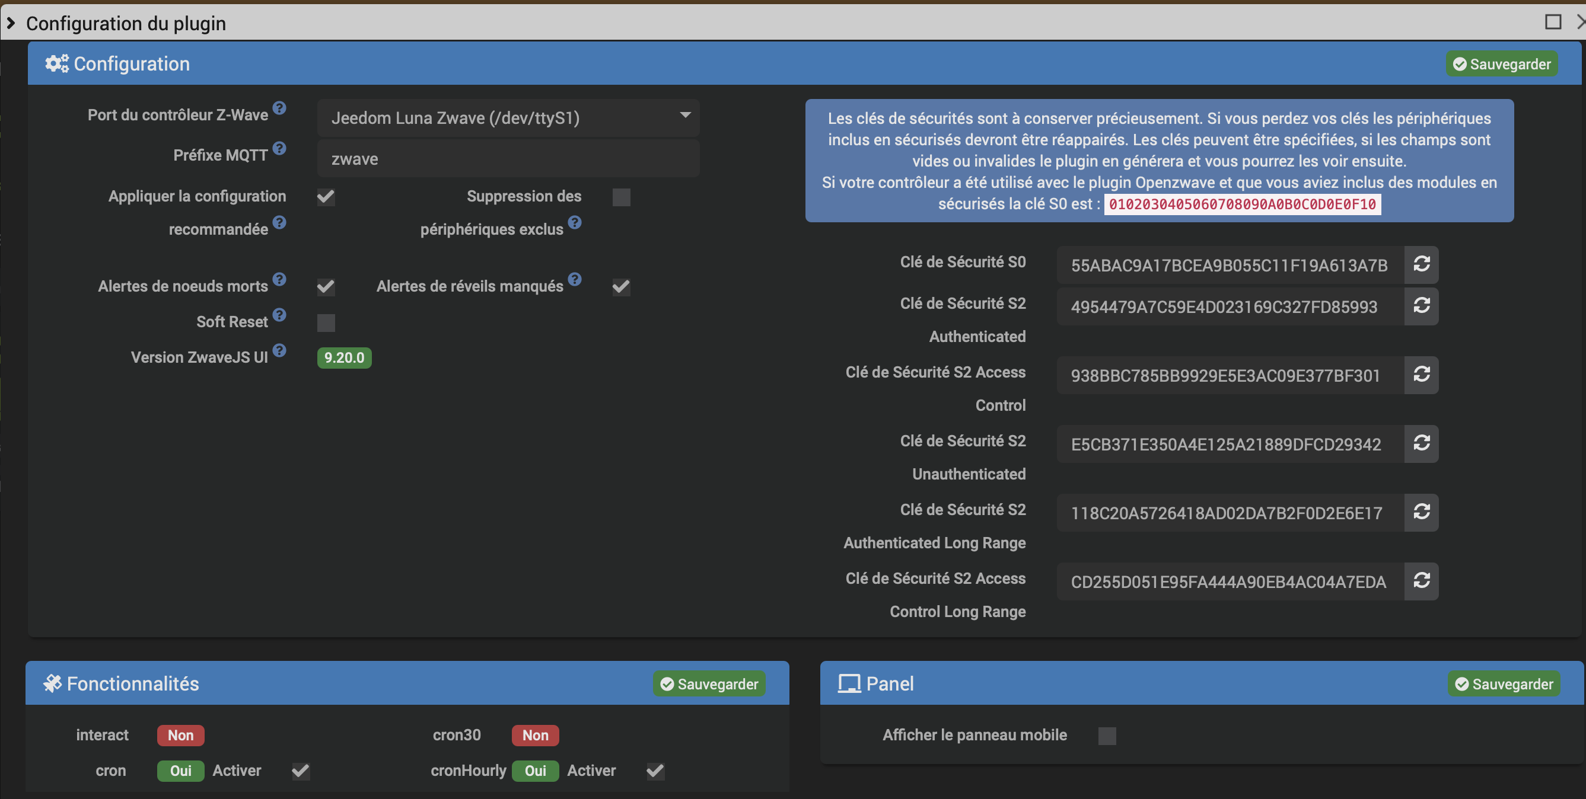Enable Afficher le panneau mobile
The width and height of the screenshot is (1586, 799).
[x=1107, y=736]
